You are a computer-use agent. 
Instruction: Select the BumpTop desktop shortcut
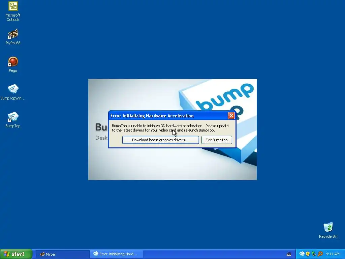[13, 120]
